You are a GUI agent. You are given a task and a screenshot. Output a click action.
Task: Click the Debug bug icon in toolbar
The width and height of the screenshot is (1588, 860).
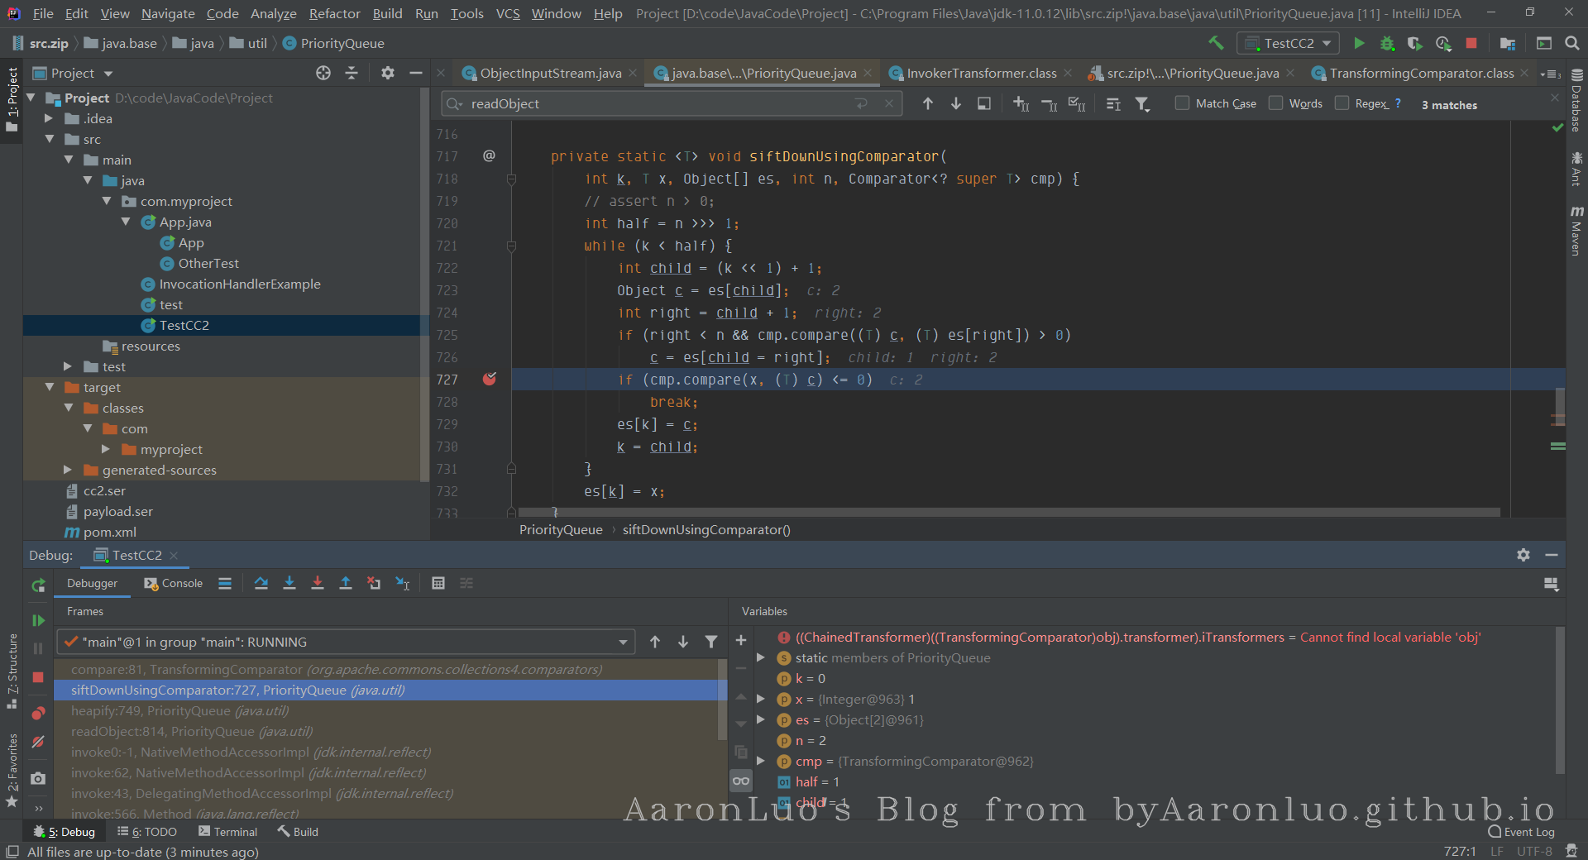pyautogui.click(x=1387, y=43)
